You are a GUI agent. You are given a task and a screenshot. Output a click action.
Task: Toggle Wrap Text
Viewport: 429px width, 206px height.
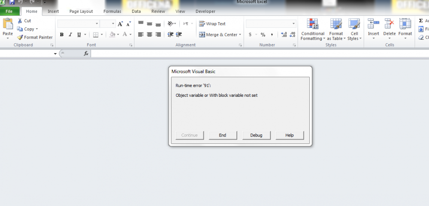(x=212, y=24)
